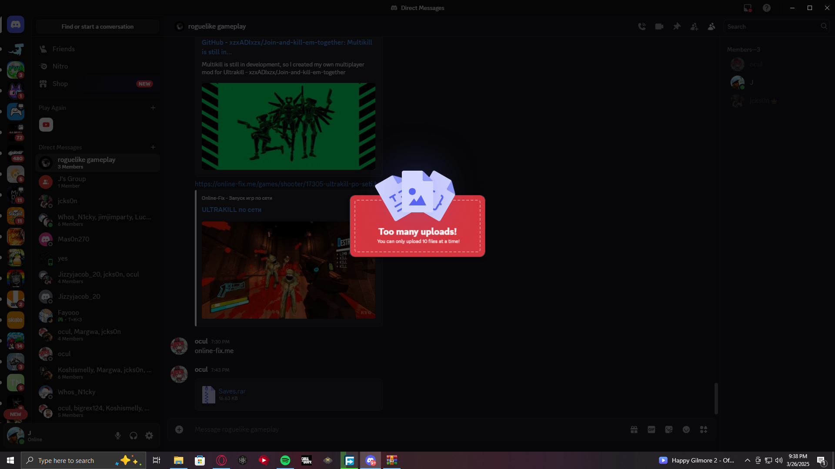
Task: Open the sticker picker
Action: pos(669,429)
